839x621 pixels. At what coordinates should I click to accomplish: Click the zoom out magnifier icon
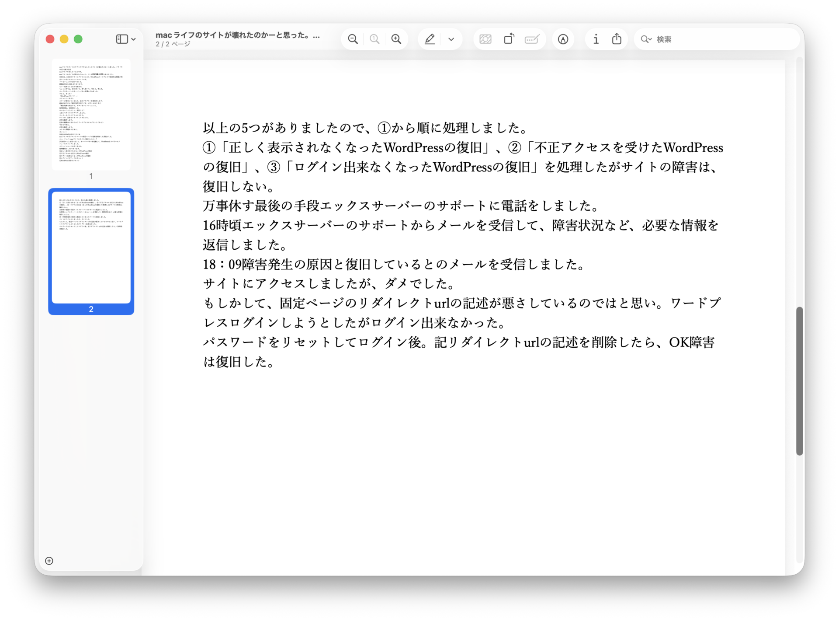click(353, 39)
